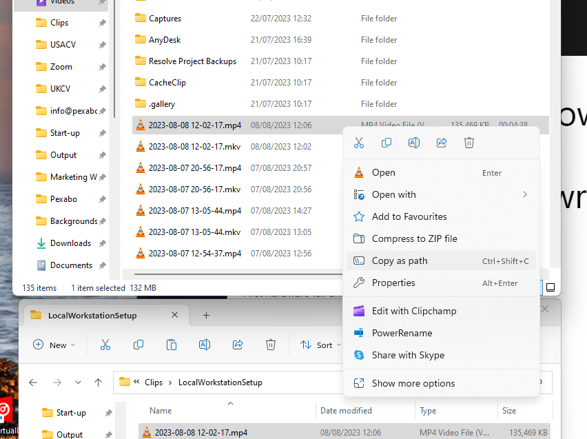Select Edit with Clipchamp
Viewport: 587px width, 439px height.
pyautogui.click(x=441, y=312)
